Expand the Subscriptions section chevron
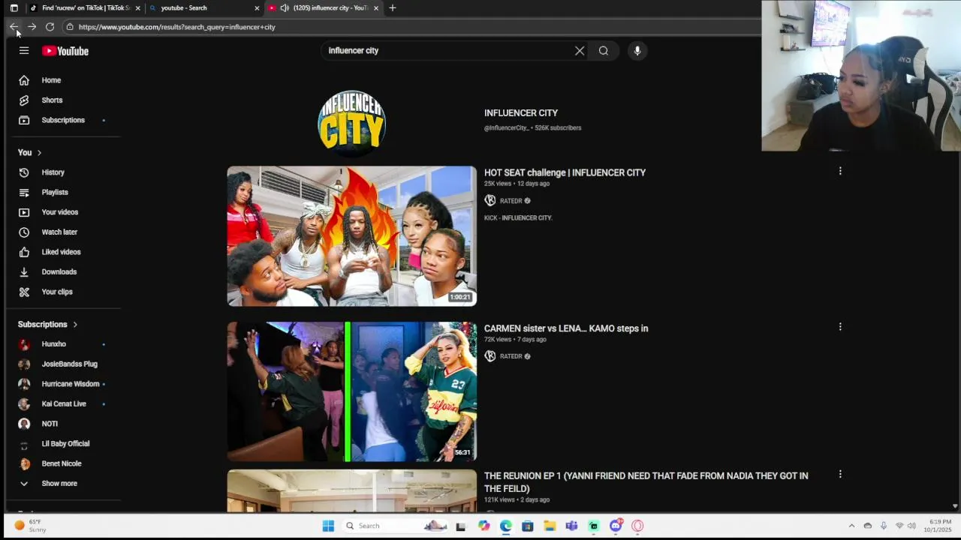 click(75, 325)
